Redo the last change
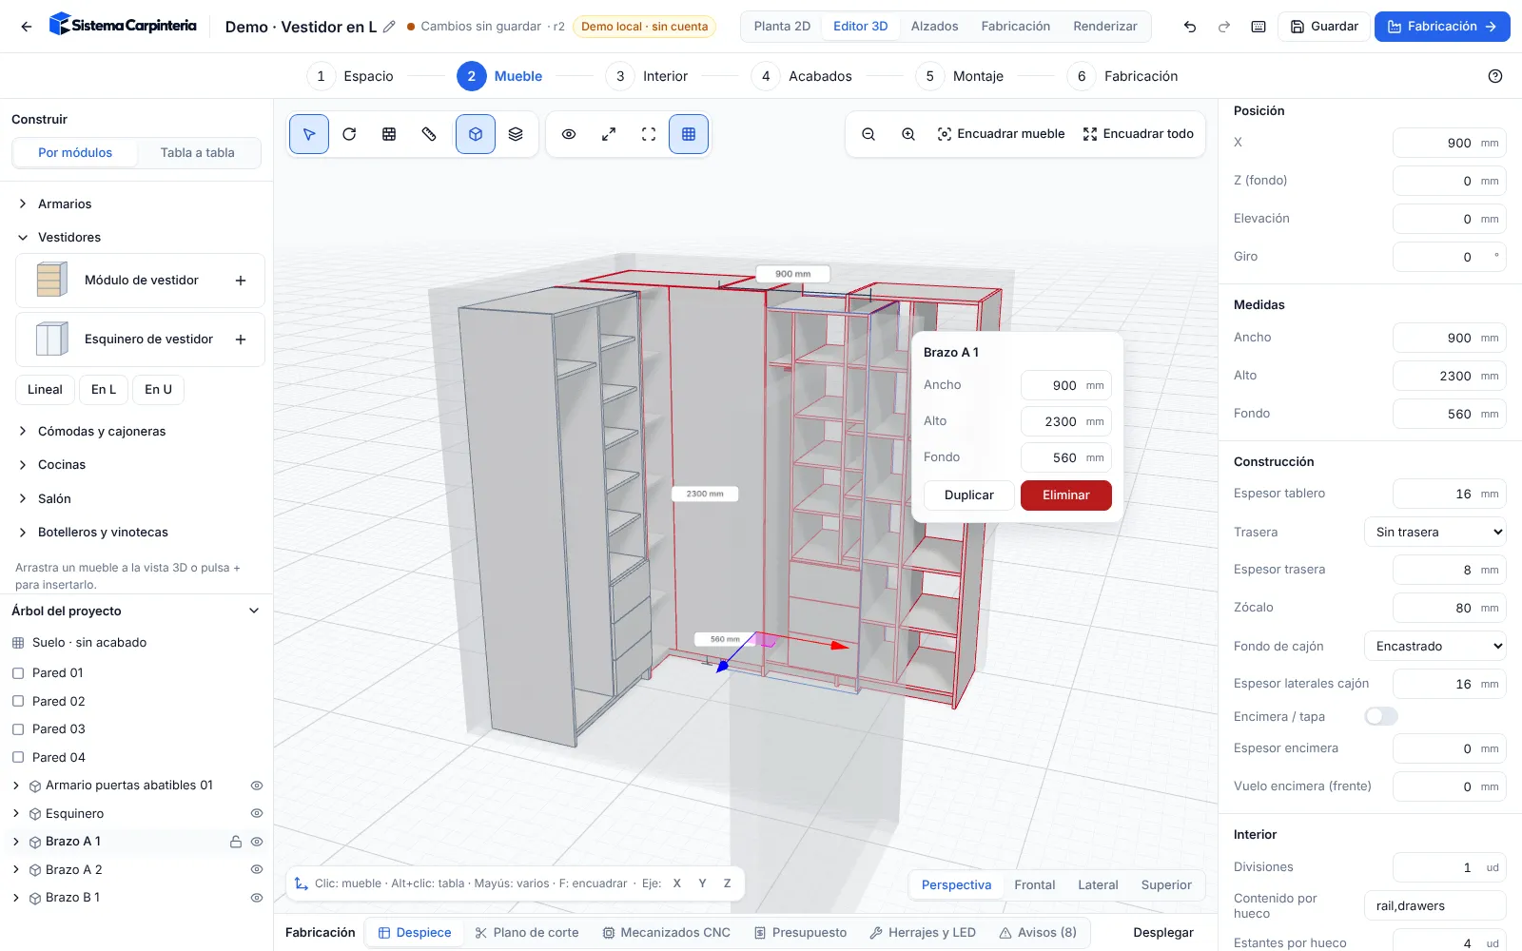 [x=1224, y=27]
